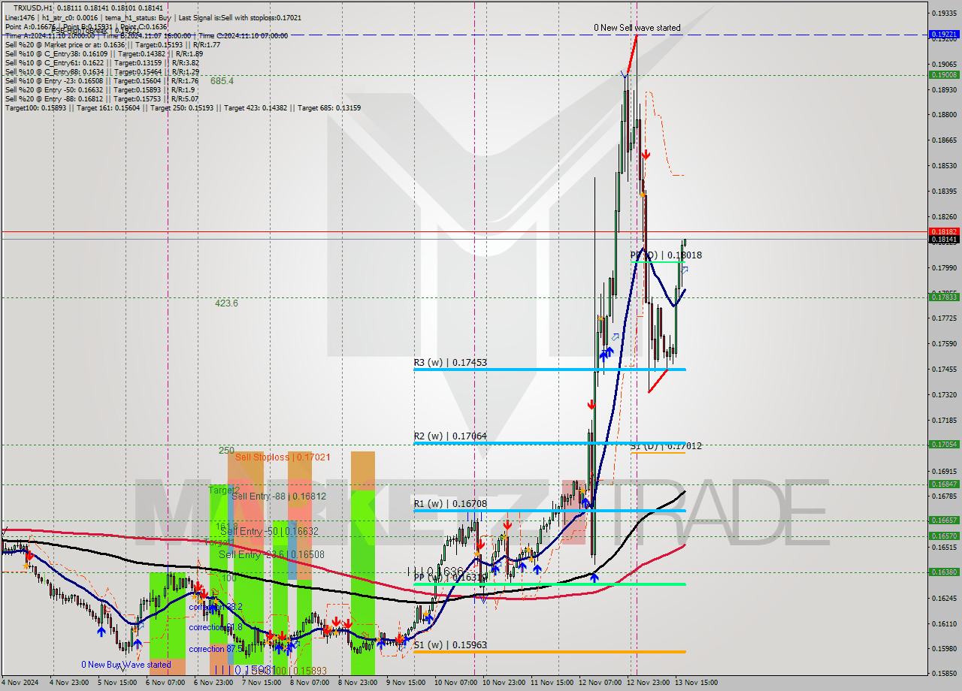Click the 0.16245 price axis value

click(x=944, y=599)
